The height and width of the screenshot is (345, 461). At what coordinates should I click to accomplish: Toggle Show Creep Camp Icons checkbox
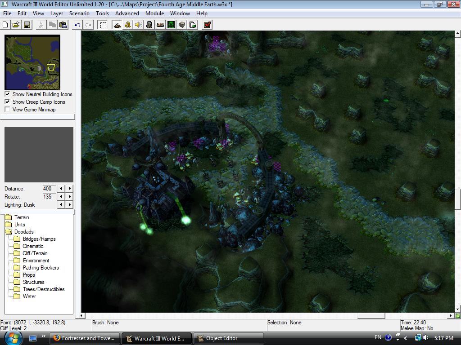point(7,102)
